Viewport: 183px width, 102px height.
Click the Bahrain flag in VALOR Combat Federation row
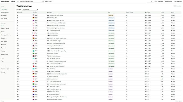[x=33, y=66]
